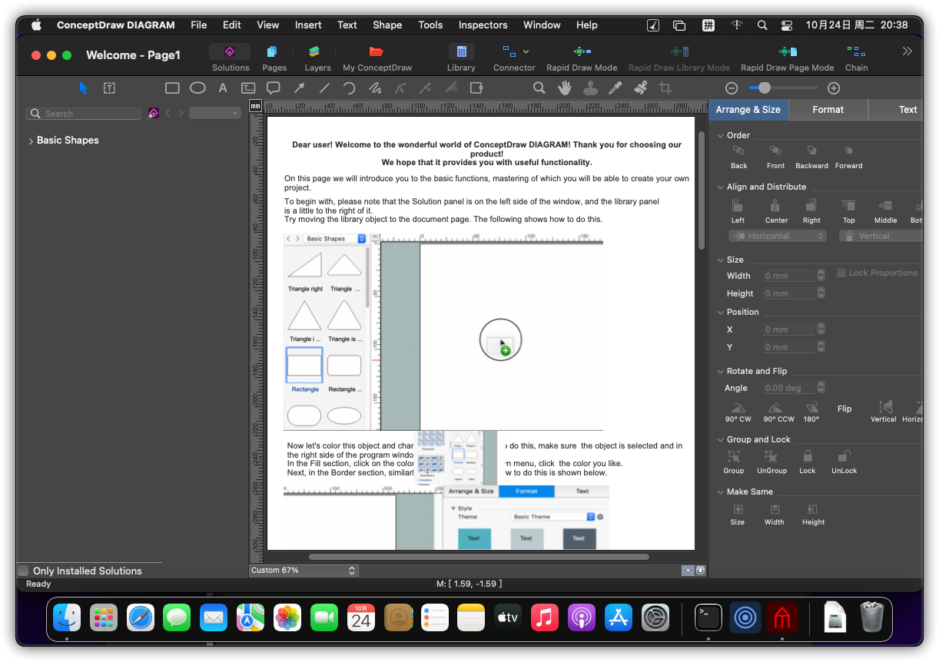This screenshot has height=662, width=939.
Task: Open the Horizontal distribute dropdown
Action: click(x=777, y=237)
